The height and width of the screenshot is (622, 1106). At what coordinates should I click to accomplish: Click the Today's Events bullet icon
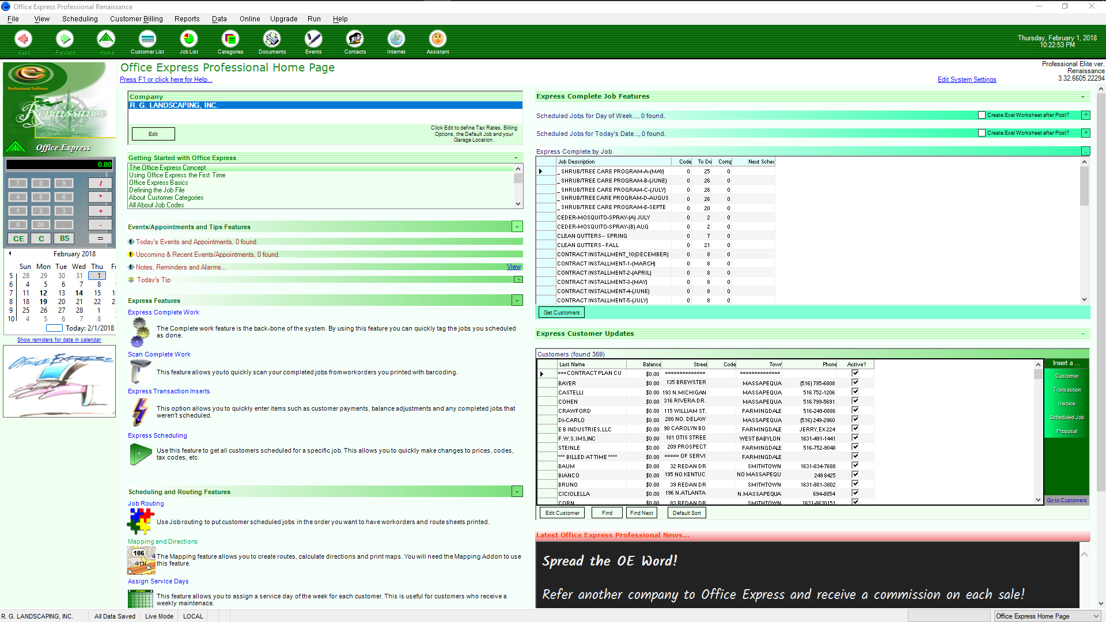point(131,242)
